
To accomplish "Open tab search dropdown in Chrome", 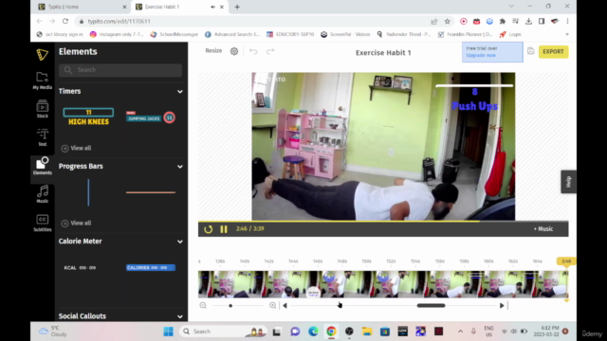I will pos(511,7).
